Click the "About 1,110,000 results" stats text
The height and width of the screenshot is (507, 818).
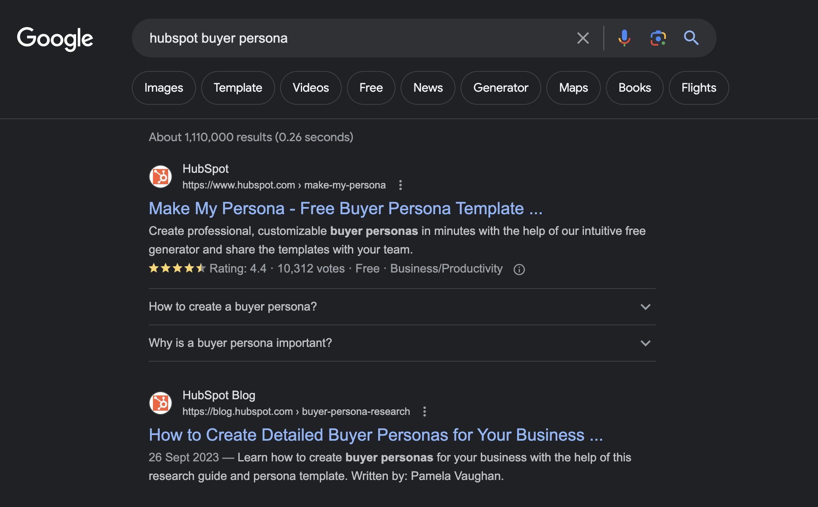251,137
